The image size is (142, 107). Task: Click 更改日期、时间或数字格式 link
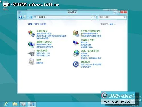[91, 58]
